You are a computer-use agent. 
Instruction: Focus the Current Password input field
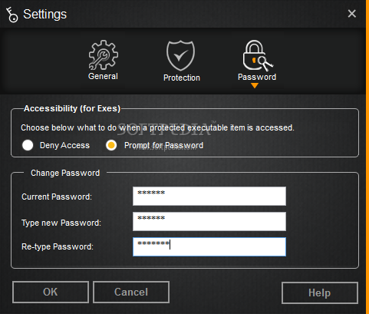[209, 196]
